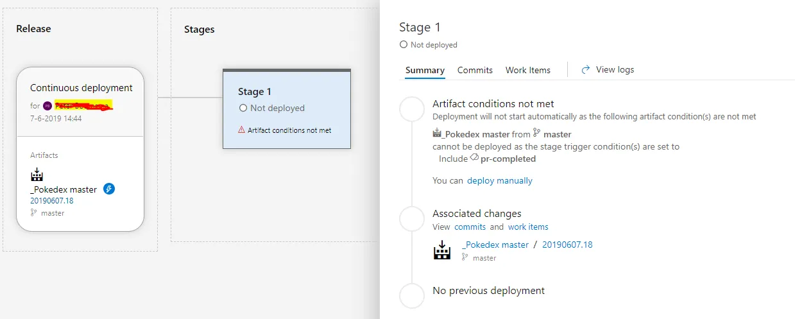Click _Pokedex master link under Associated changes

point(495,245)
